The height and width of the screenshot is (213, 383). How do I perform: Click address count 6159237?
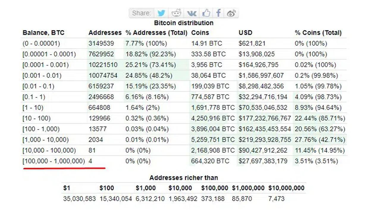coord(101,86)
